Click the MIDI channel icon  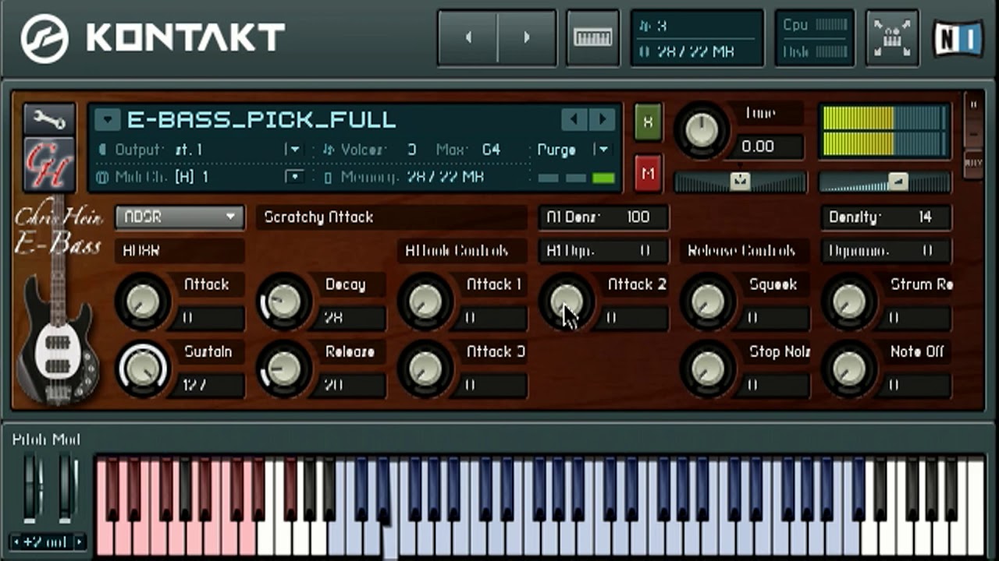click(x=102, y=178)
